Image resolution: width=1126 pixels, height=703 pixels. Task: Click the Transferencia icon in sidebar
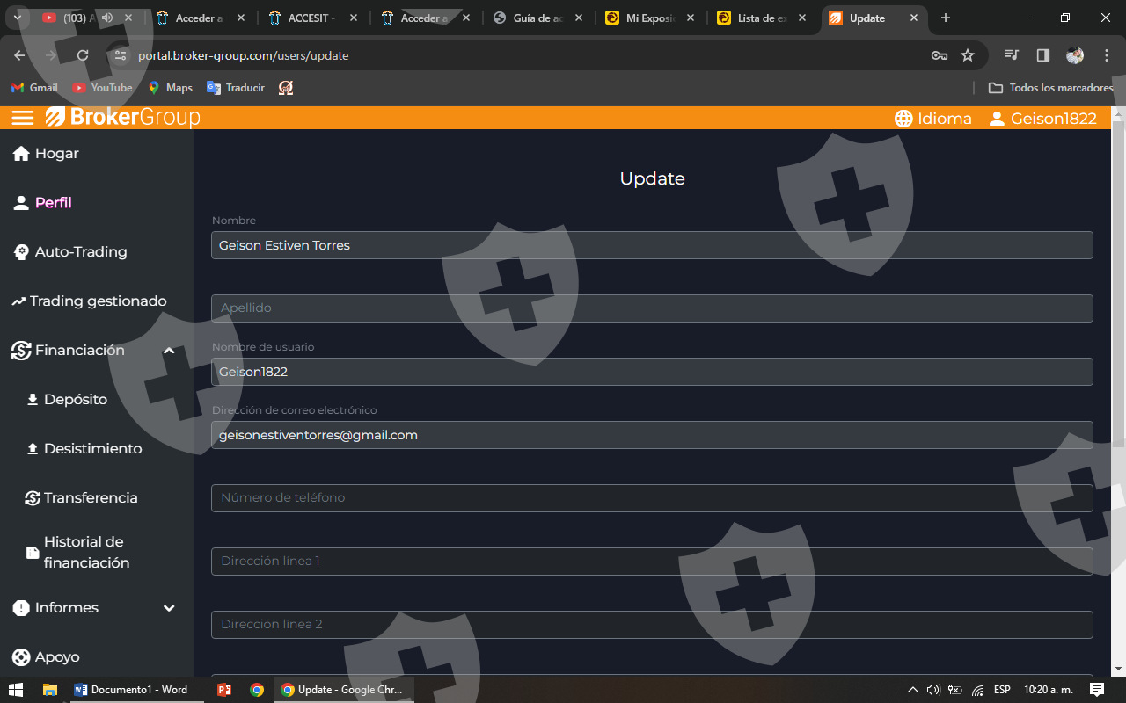[33, 498]
